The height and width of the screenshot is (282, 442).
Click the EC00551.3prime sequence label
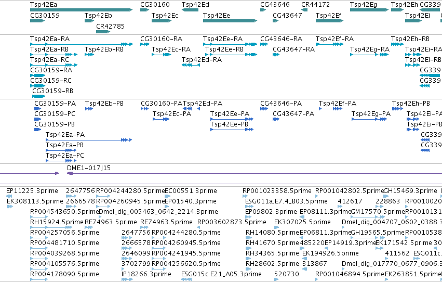(x=191, y=191)
